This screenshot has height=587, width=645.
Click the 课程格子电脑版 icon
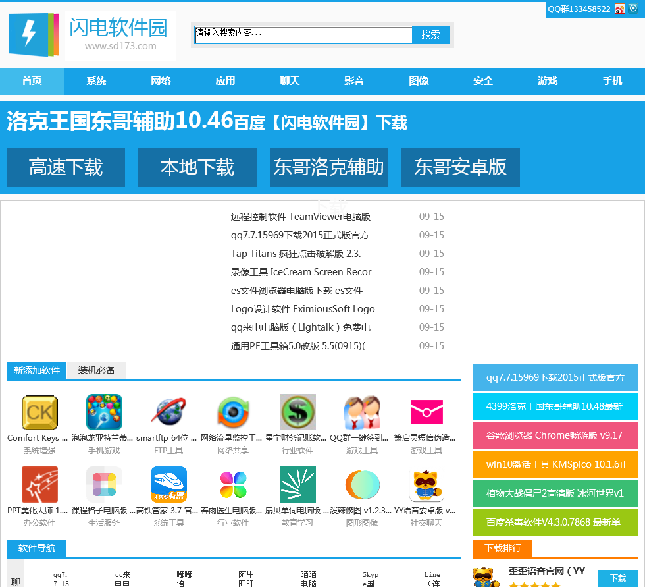click(x=104, y=484)
